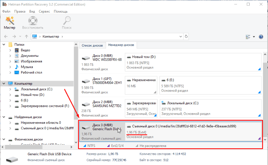Change view mode icon in toolbar

248,37
